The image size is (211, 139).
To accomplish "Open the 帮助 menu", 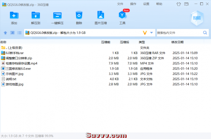I will point(159,4).
